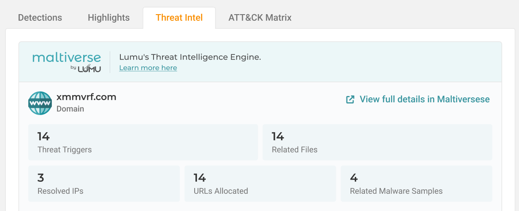Click the external link arrow icon
The width and height of the screenshot is (519, 211).
[350, 100]
